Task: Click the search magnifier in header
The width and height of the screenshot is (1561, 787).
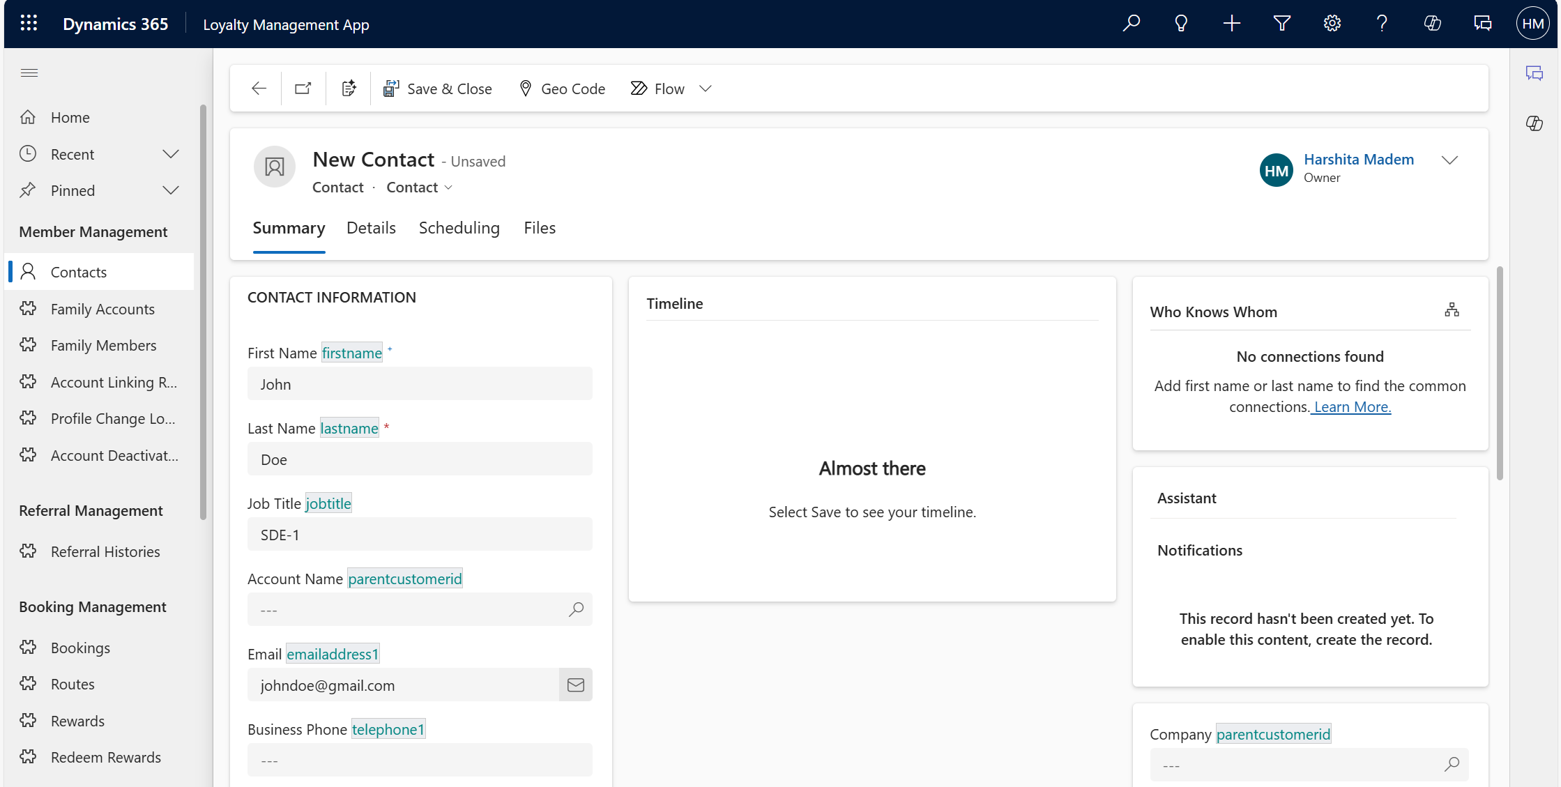Action: pos(1131,24)
